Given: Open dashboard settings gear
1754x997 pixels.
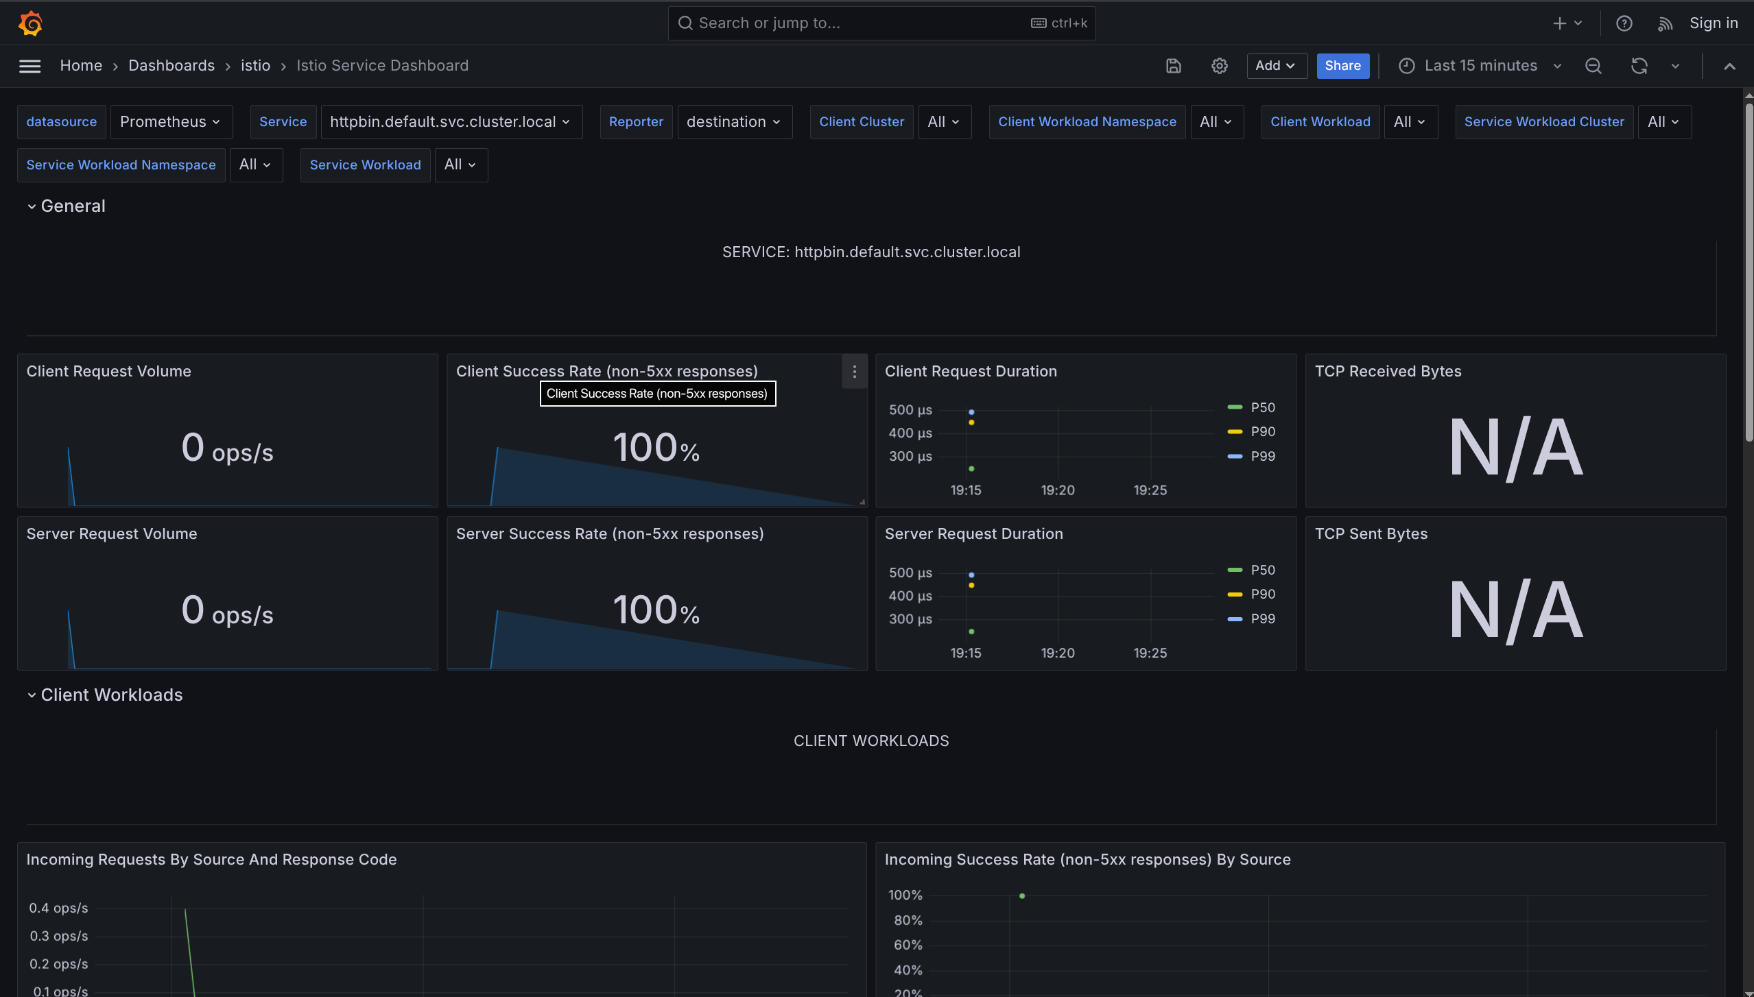Looking at the screenshot, I should (1220, 66).
